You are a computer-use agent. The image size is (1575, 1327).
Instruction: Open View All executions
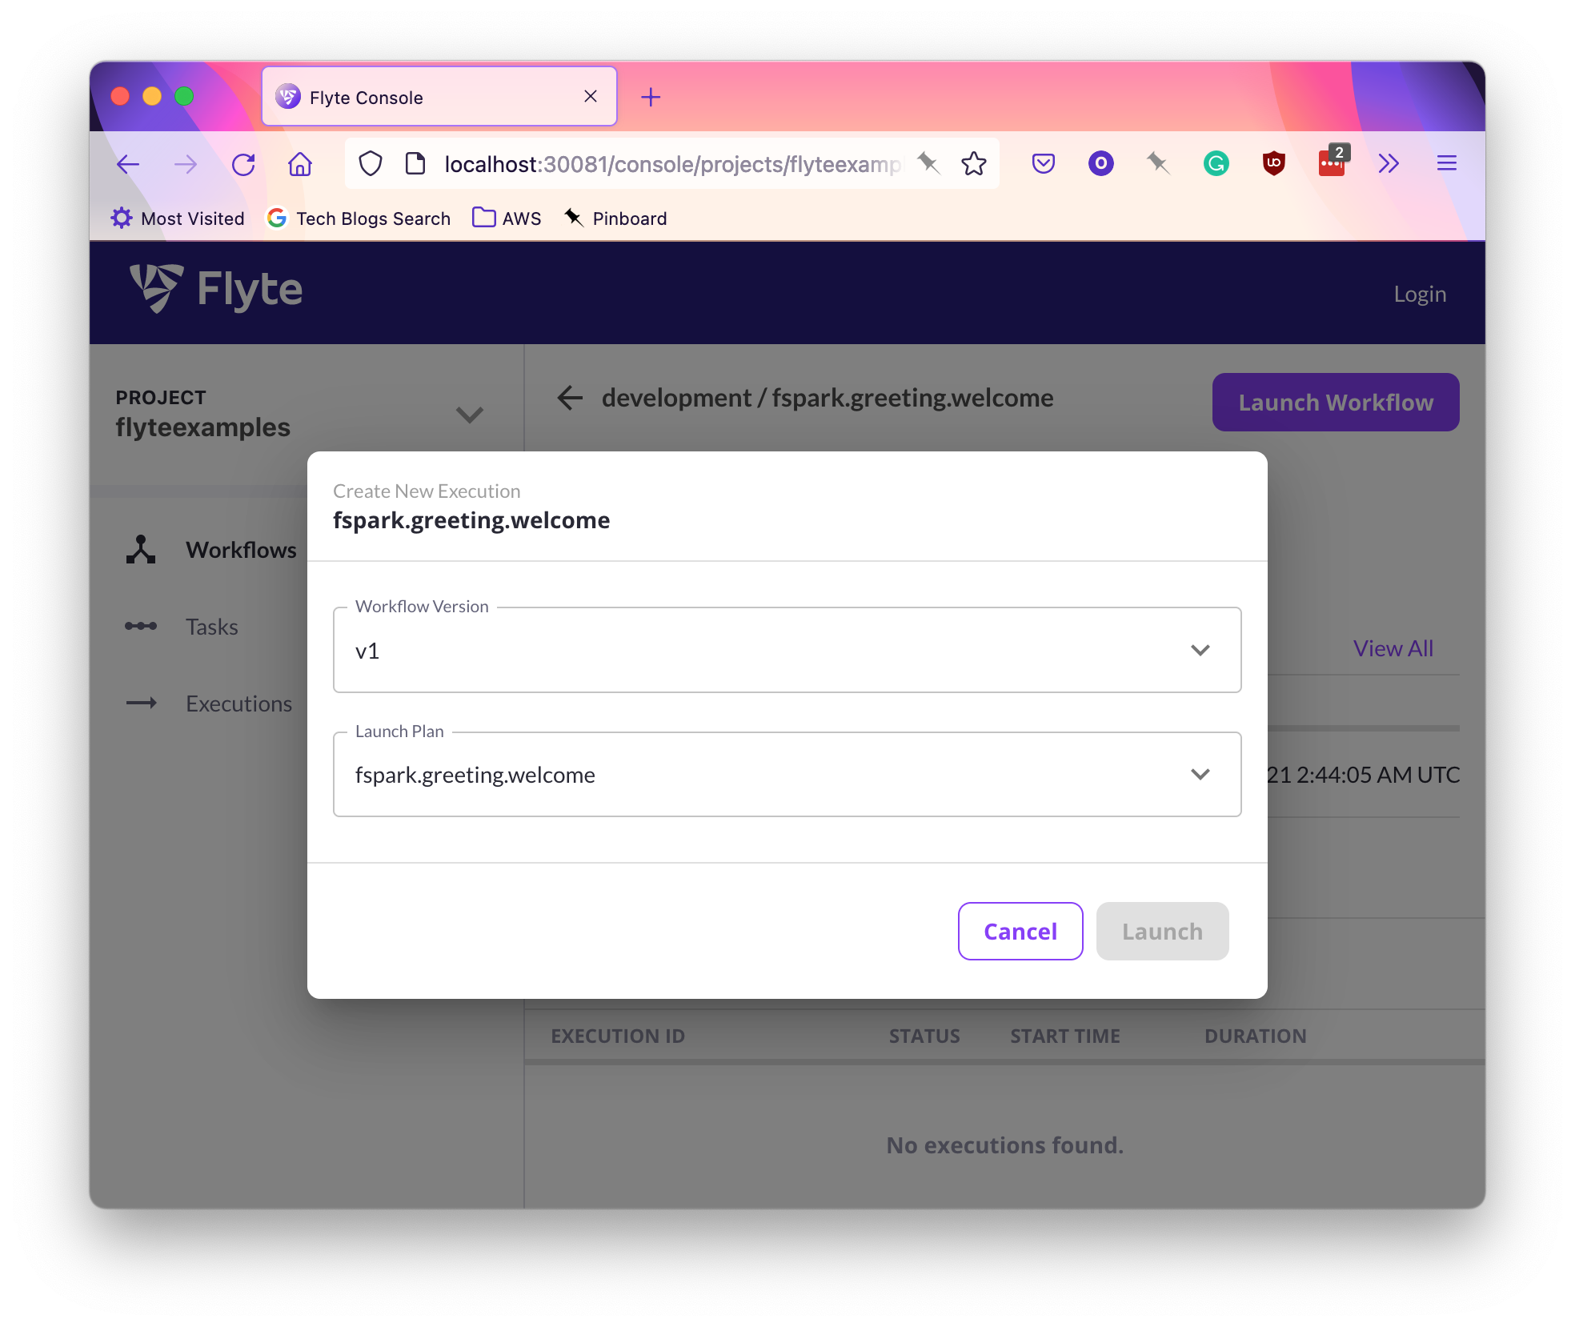point(1393,648)
